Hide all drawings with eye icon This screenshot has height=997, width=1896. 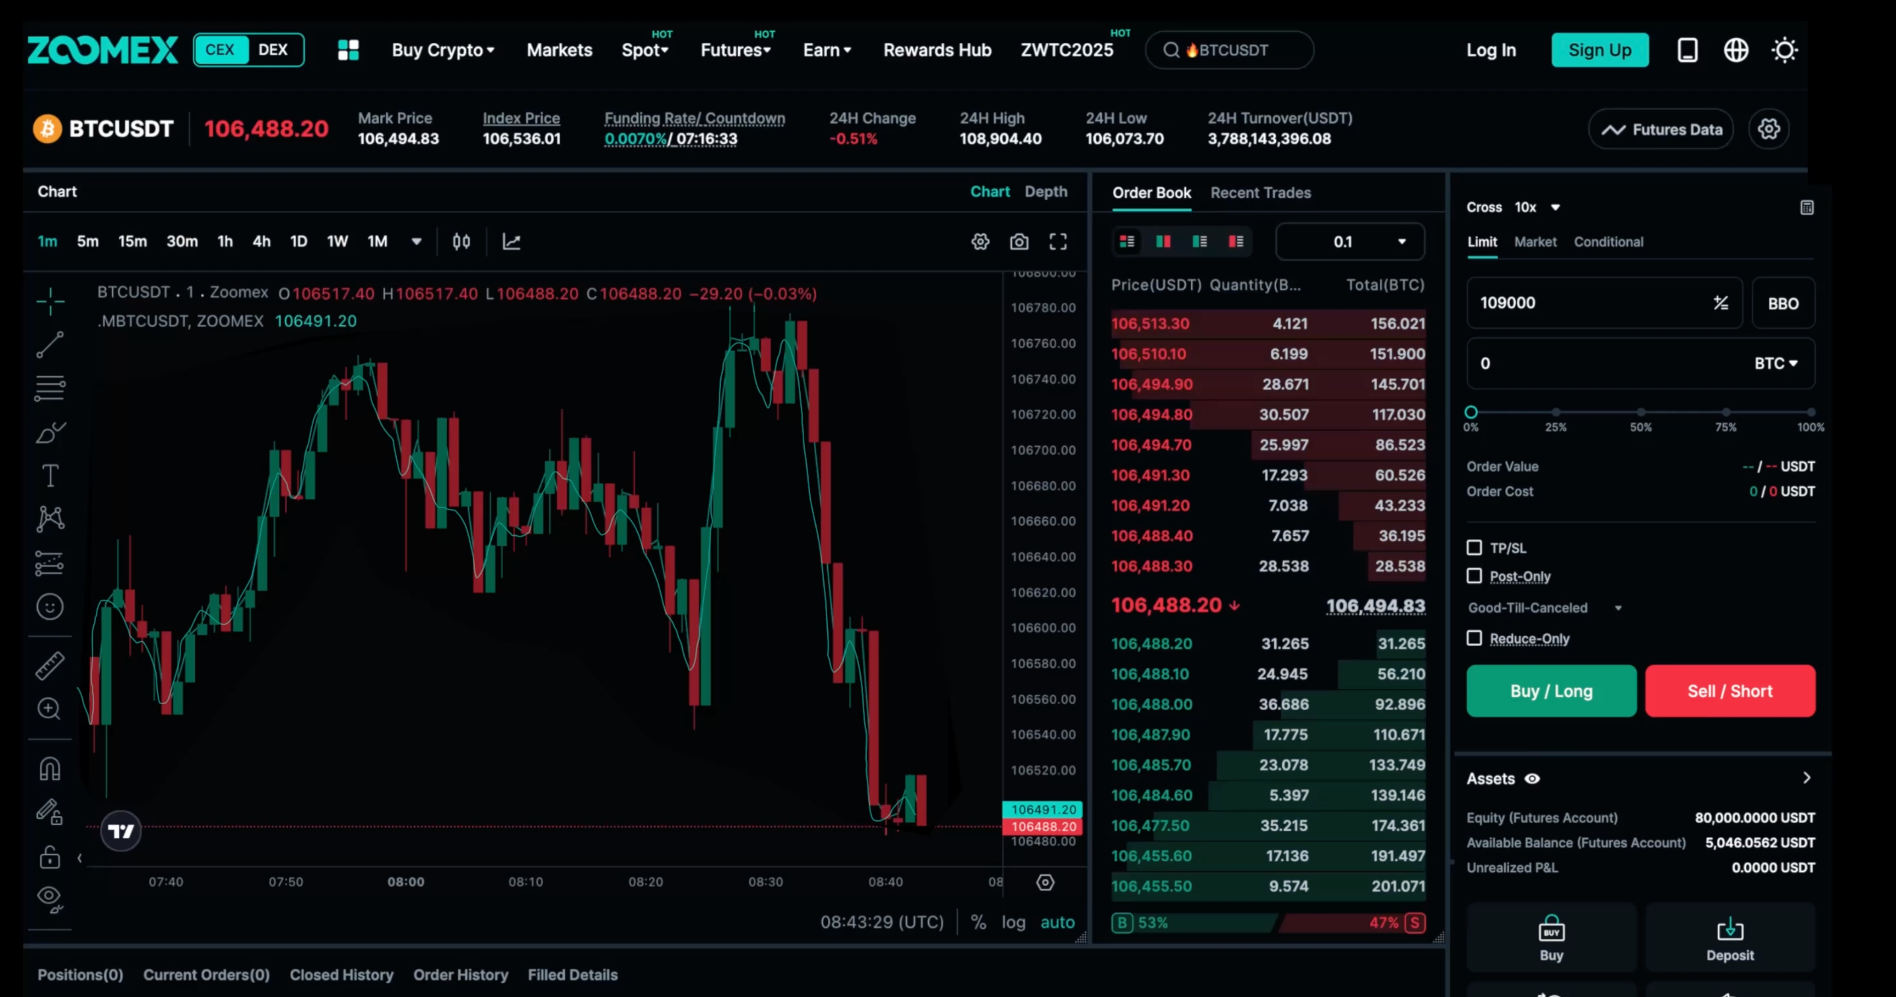(x=50, y=899)
